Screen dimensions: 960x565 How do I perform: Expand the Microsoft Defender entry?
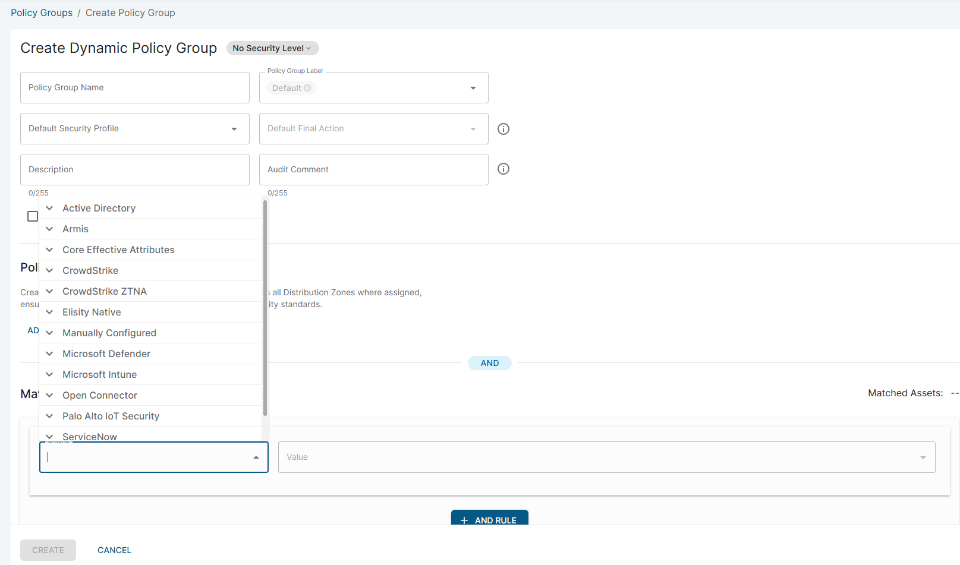49,353
